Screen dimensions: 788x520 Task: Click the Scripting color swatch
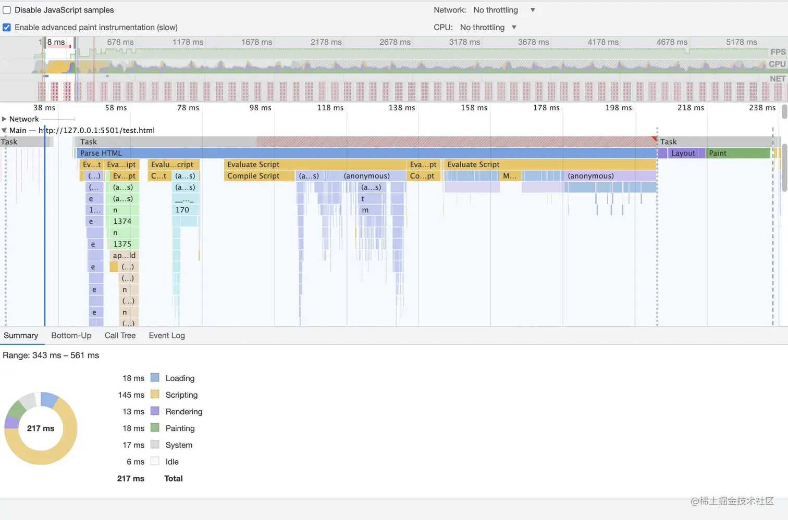155,394
